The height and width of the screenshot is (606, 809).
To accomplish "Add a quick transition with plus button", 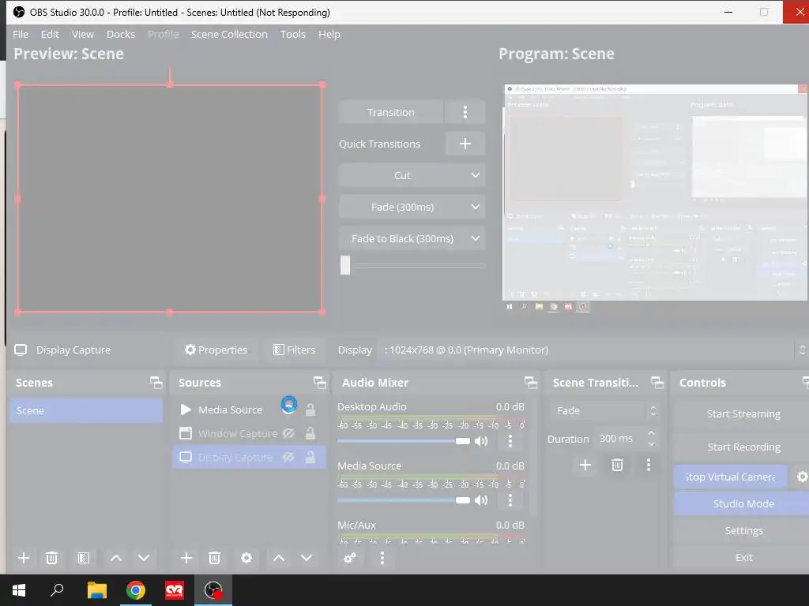I will (x=465, y=144).
